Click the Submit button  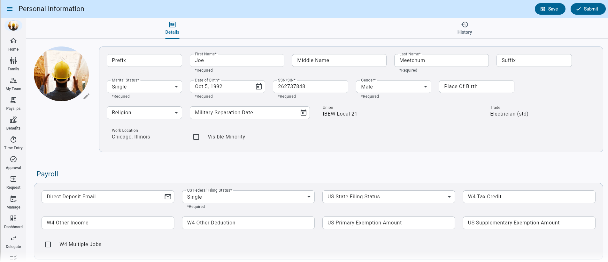[x=587, y=9]
